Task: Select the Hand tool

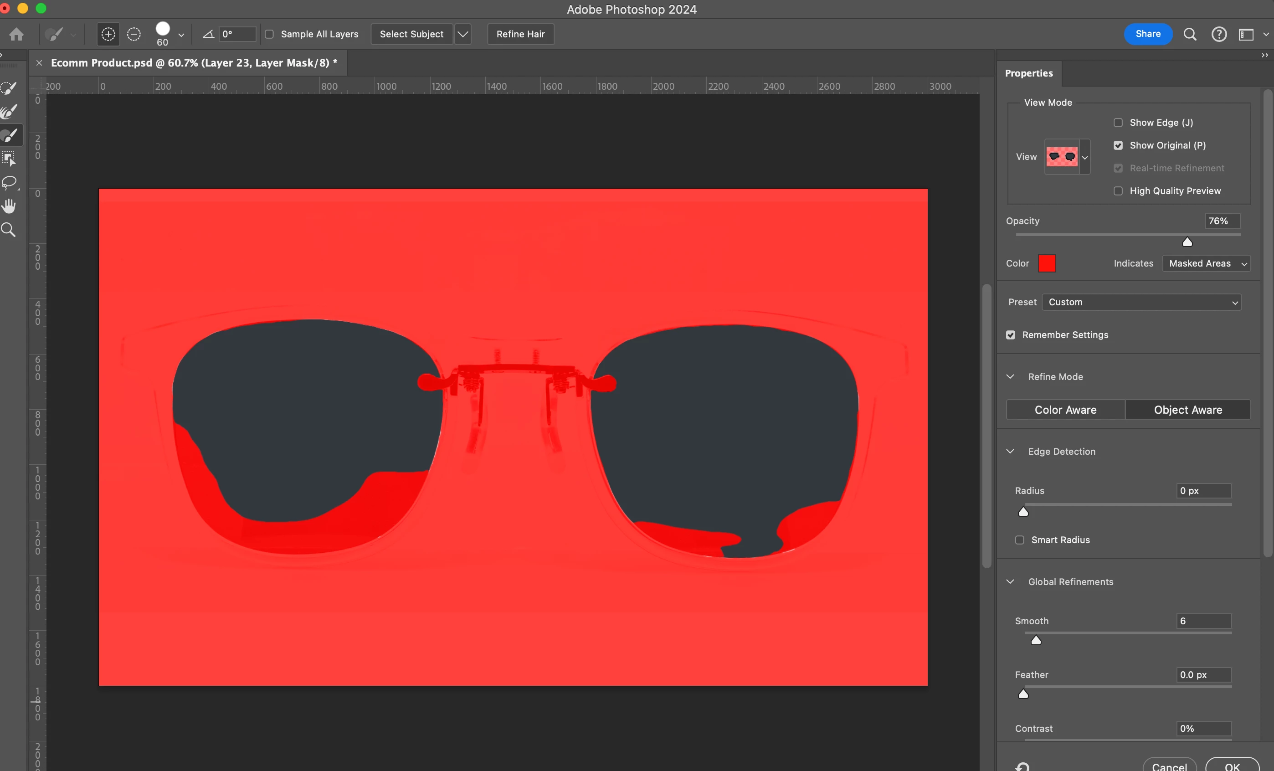Action: (9, 206)
